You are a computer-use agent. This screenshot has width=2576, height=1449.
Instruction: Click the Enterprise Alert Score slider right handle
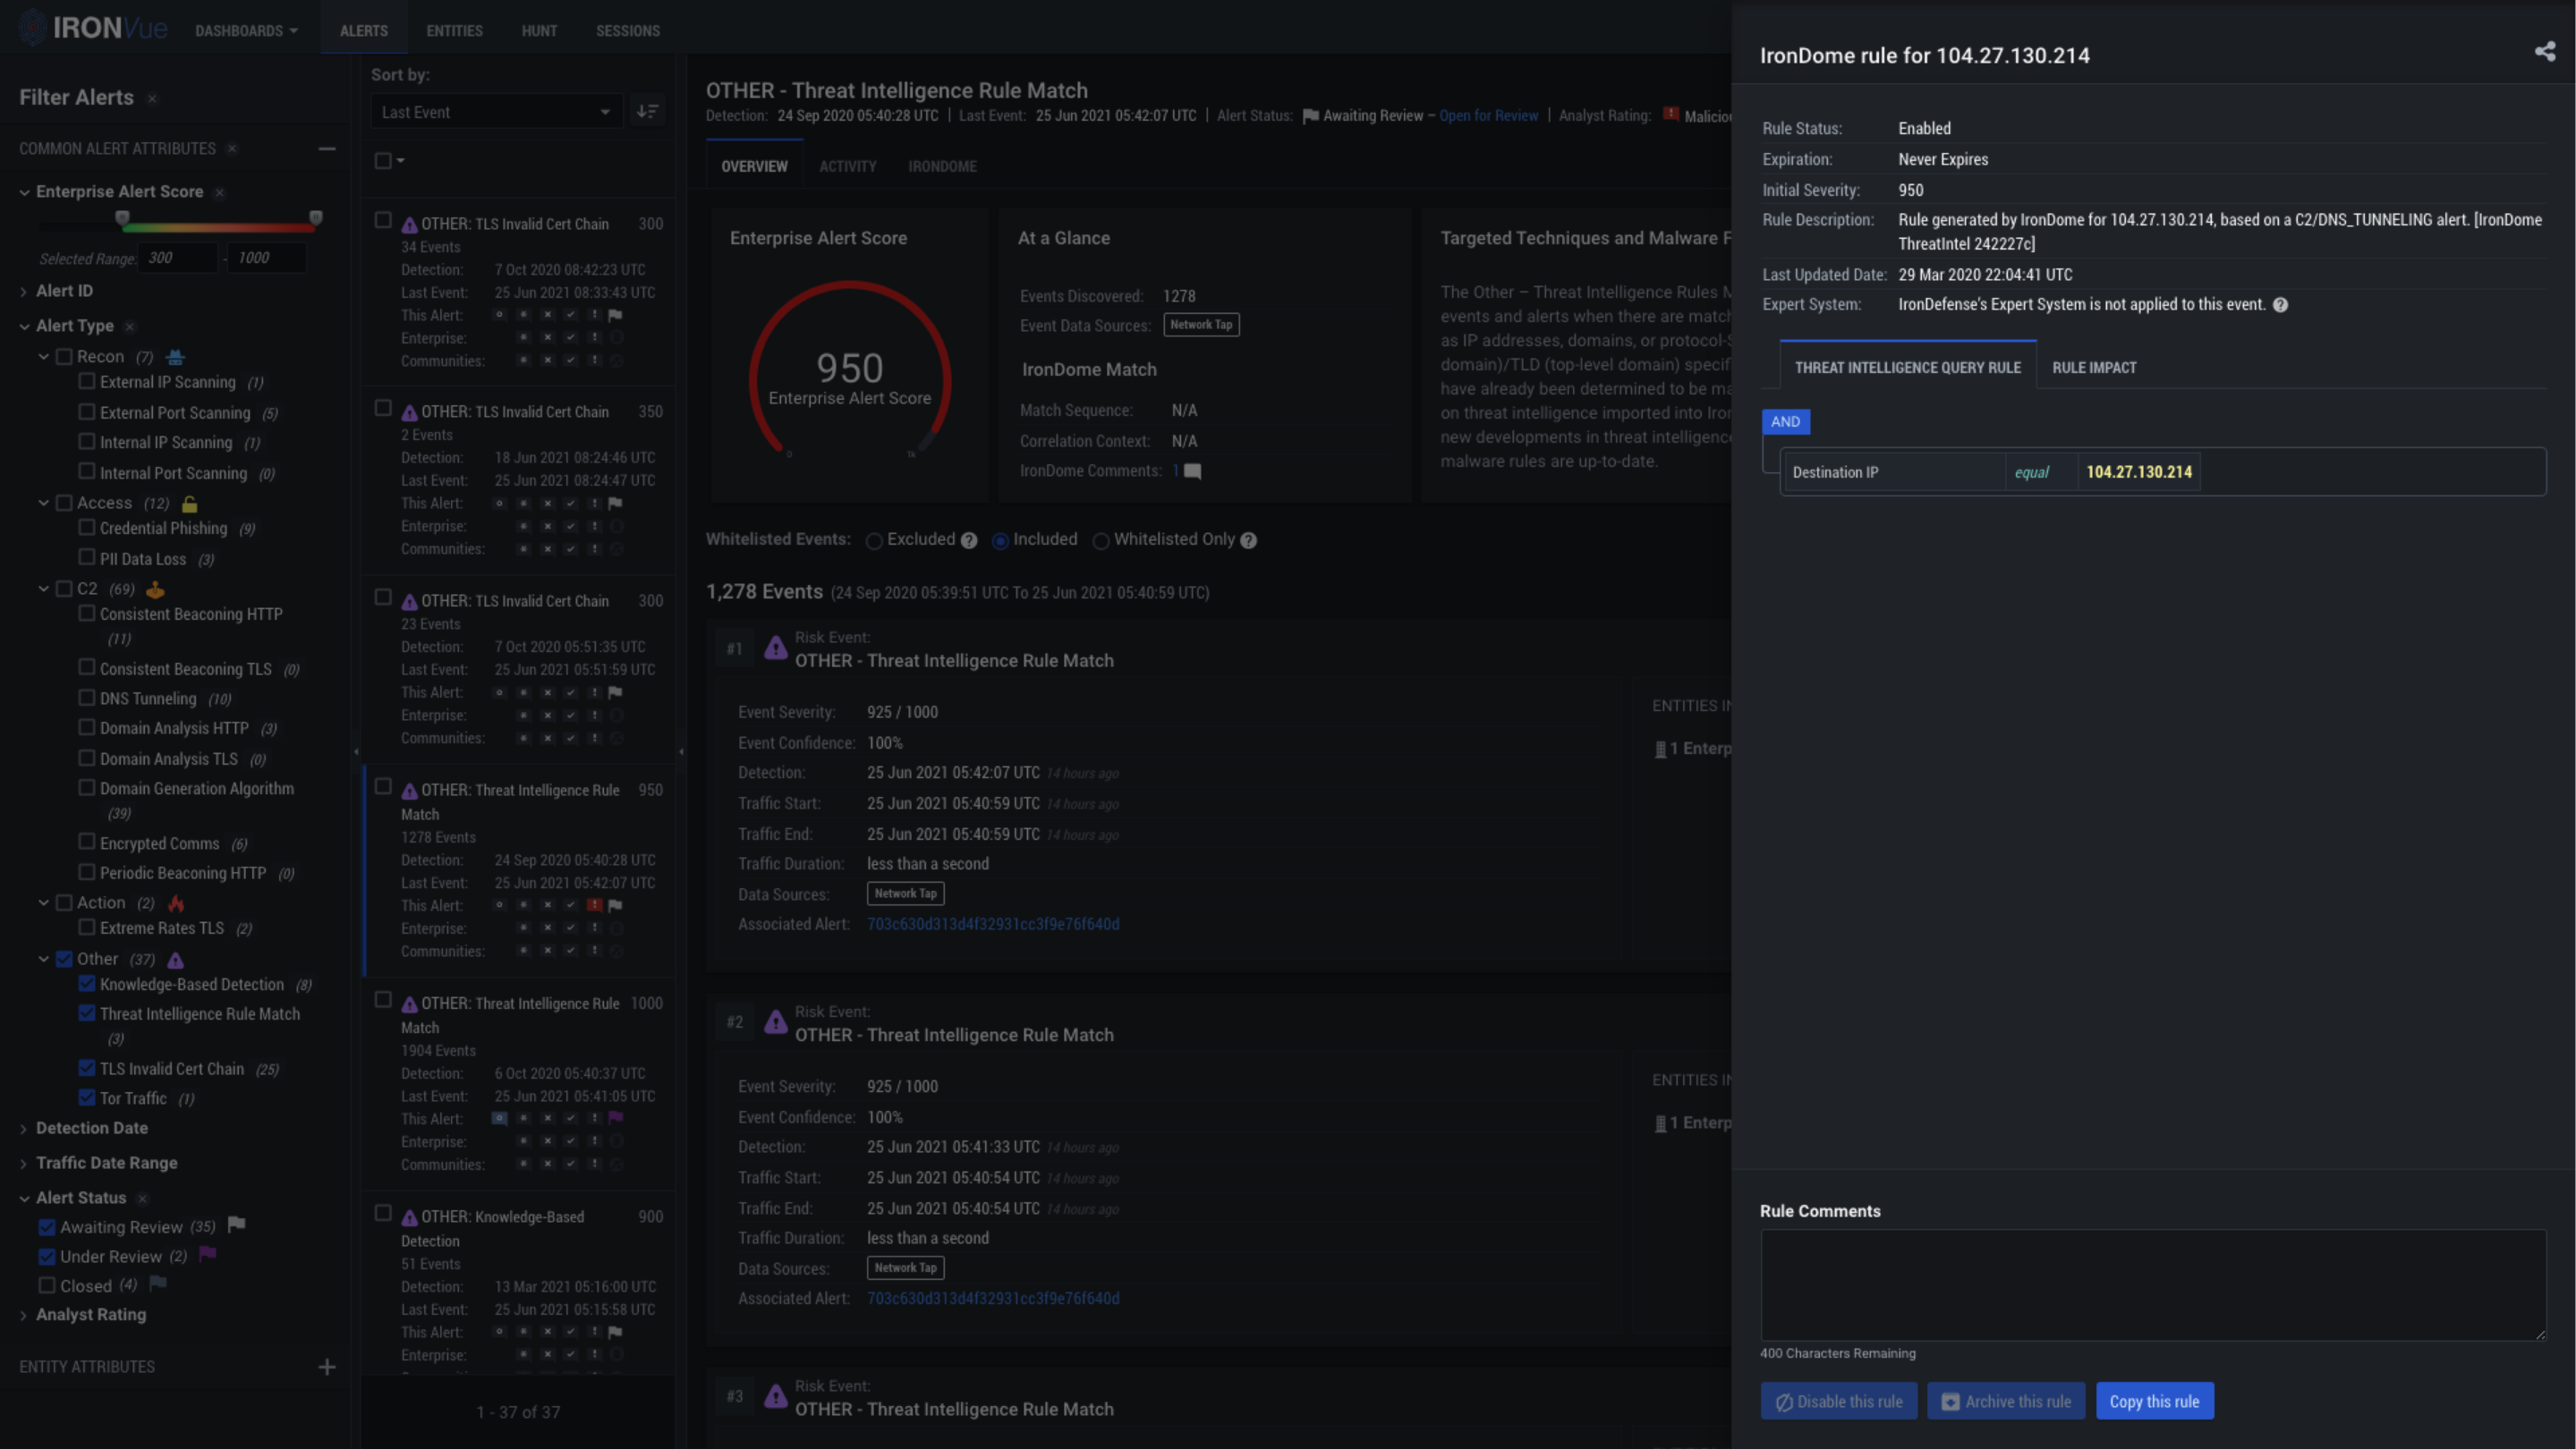316,218
